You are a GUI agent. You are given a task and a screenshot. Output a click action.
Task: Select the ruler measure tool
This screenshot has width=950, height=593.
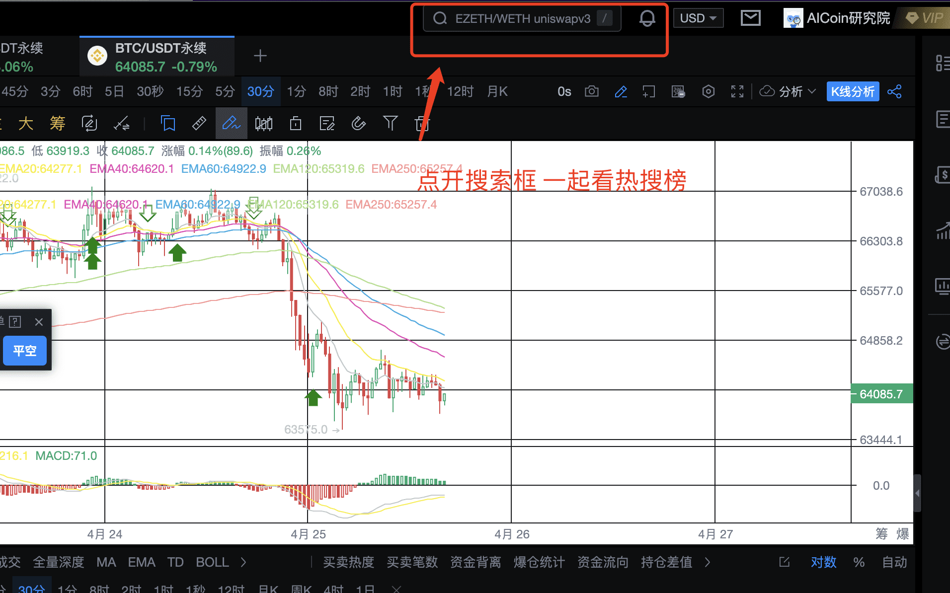[199, 123]
